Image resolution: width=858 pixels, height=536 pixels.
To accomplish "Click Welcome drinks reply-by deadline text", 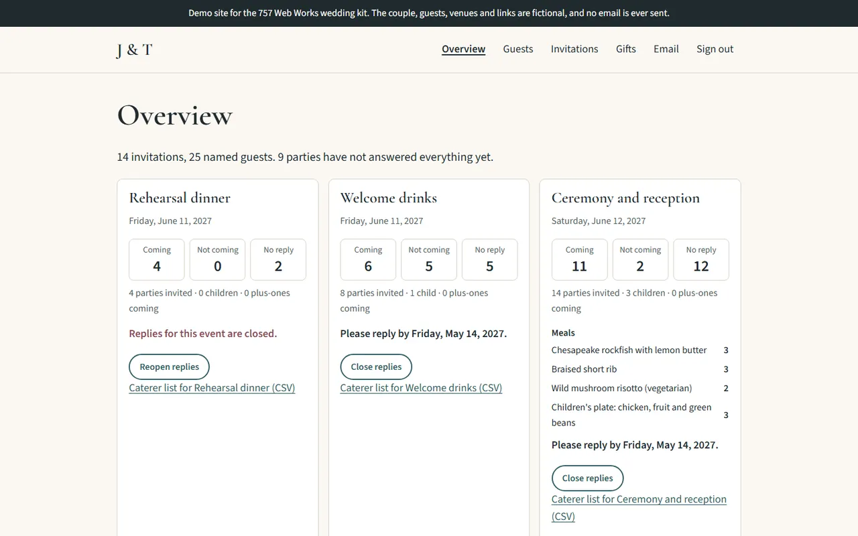I will click(424, 334).
